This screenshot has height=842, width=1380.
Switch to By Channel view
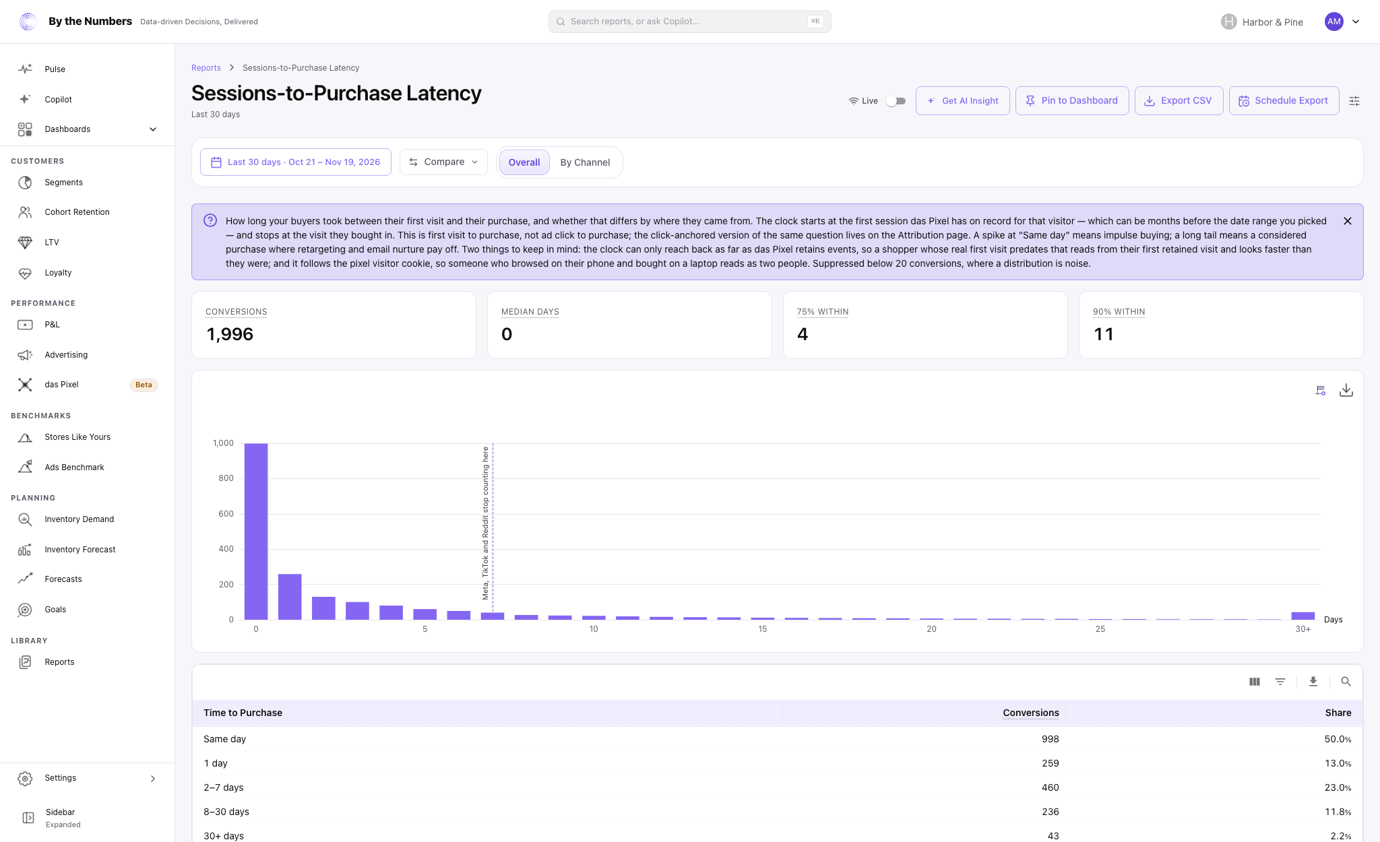(585, 162)
